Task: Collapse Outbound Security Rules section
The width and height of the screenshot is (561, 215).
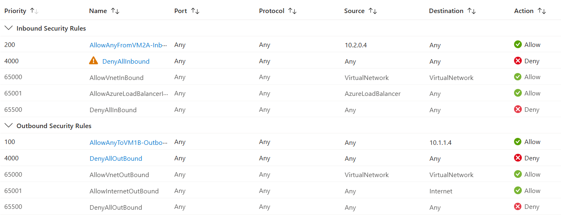Action: [8, 126]
